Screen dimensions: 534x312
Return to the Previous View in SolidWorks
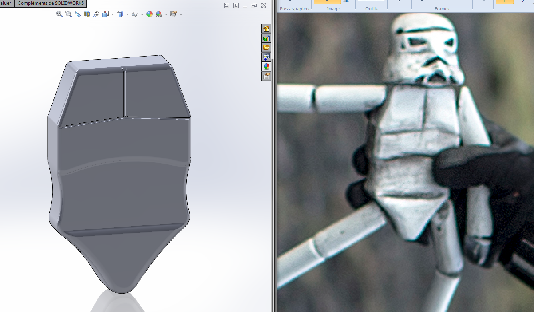tap(77, 14)
